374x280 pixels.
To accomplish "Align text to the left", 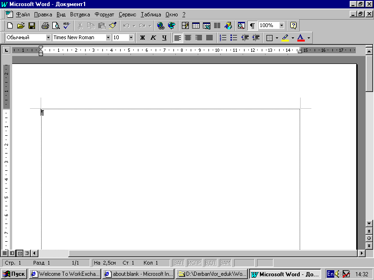I will [177, 38].
